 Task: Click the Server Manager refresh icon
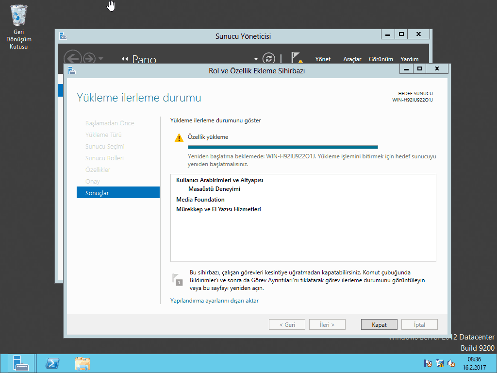tap(268, 58)
